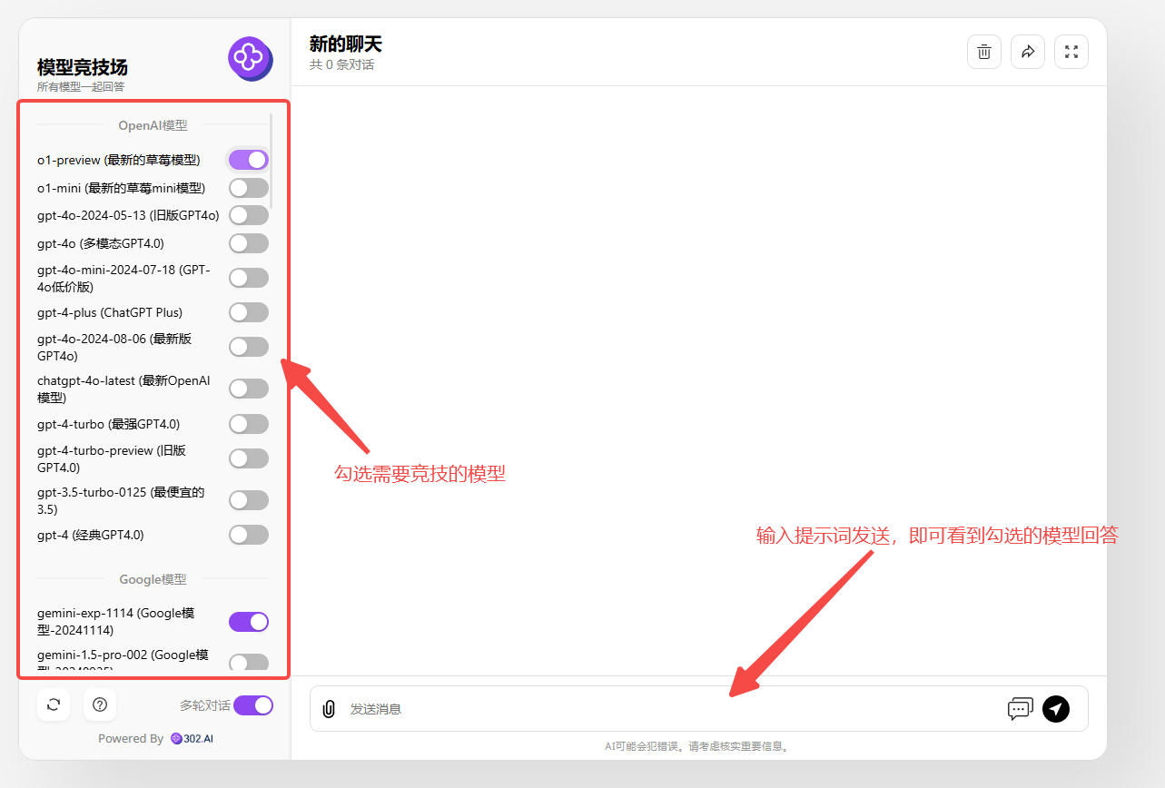Click the gemini-exp-1114 label text
1165x788 pixels.
click(x=116, y=622)
